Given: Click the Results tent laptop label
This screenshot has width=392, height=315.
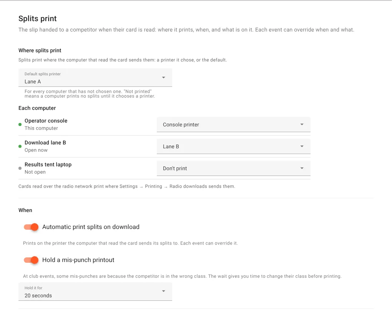Looking at the screenshot, I should pos(48,165).
